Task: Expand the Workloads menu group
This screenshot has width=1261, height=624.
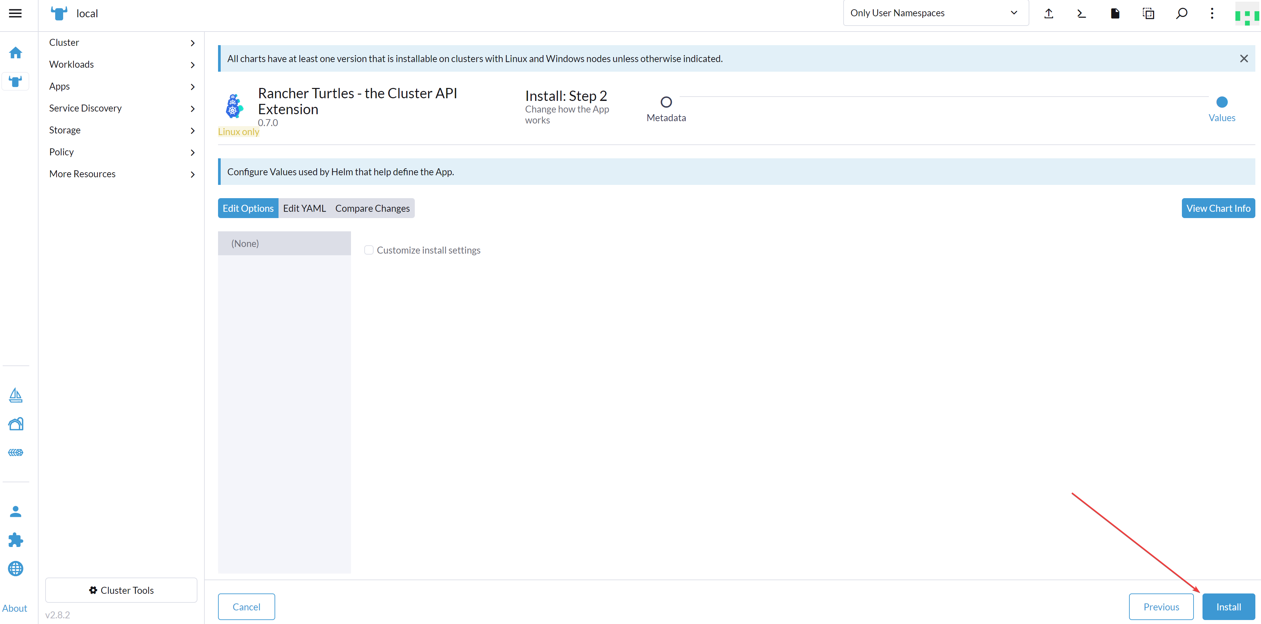Action: click(x=121, y=64)
